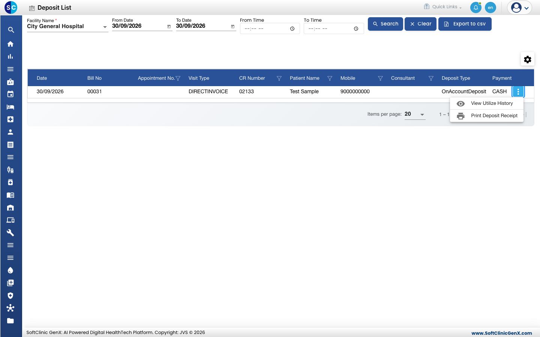The height and width of the screenshot is (337, 540).
Task: Click the OnAccountDeposit cell
Action: coord(464,91)
